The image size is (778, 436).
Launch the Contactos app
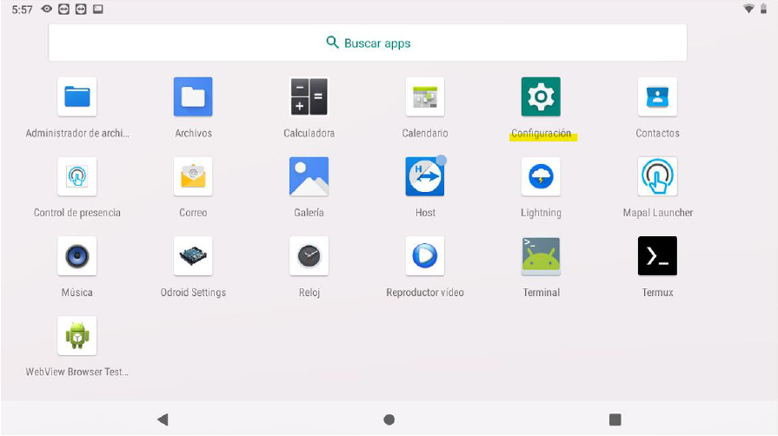657,97
